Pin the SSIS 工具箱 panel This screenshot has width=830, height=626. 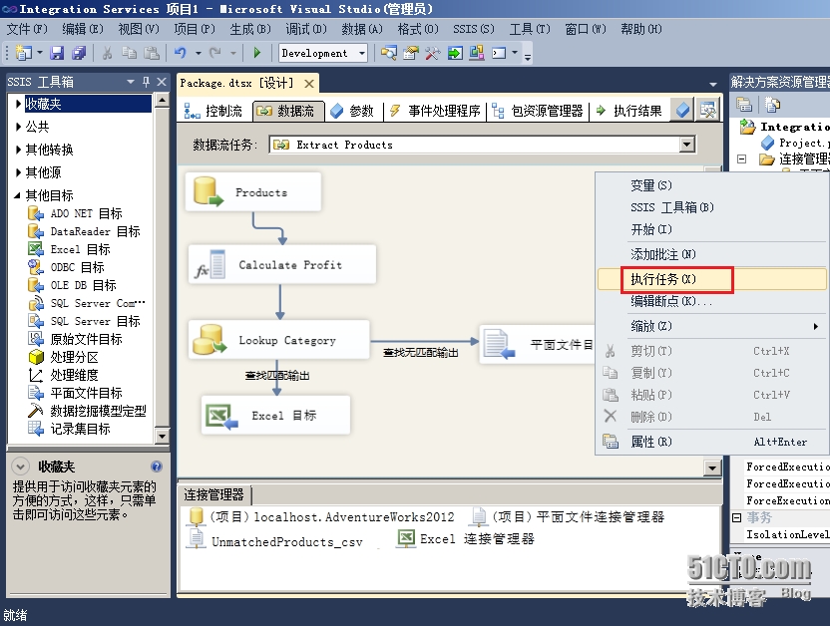coord(146,82)
